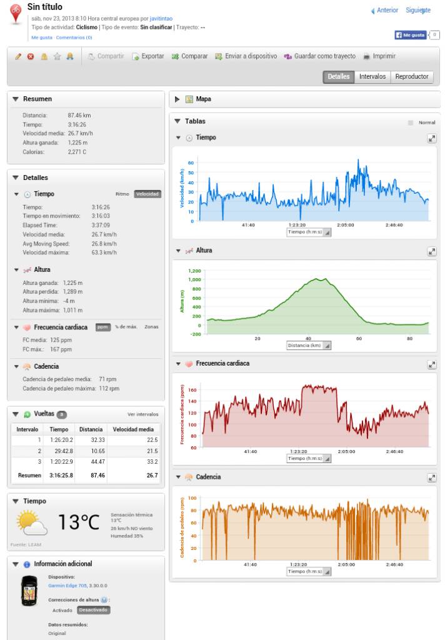The width and height of the screenshot is (445, 640).
Task: Click the Ver intervalos link
Action: coord(142,414)
